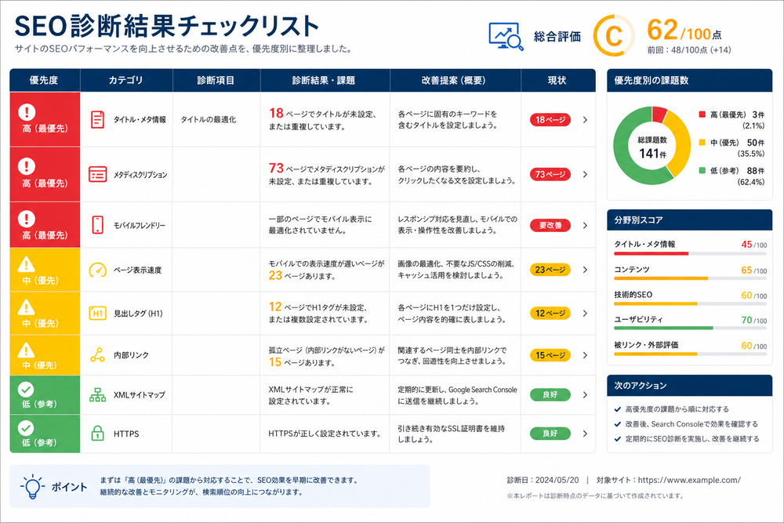Click the alert icon in the タイトル・メタ情報 row

pyautogui.click(x=27, y=112)
